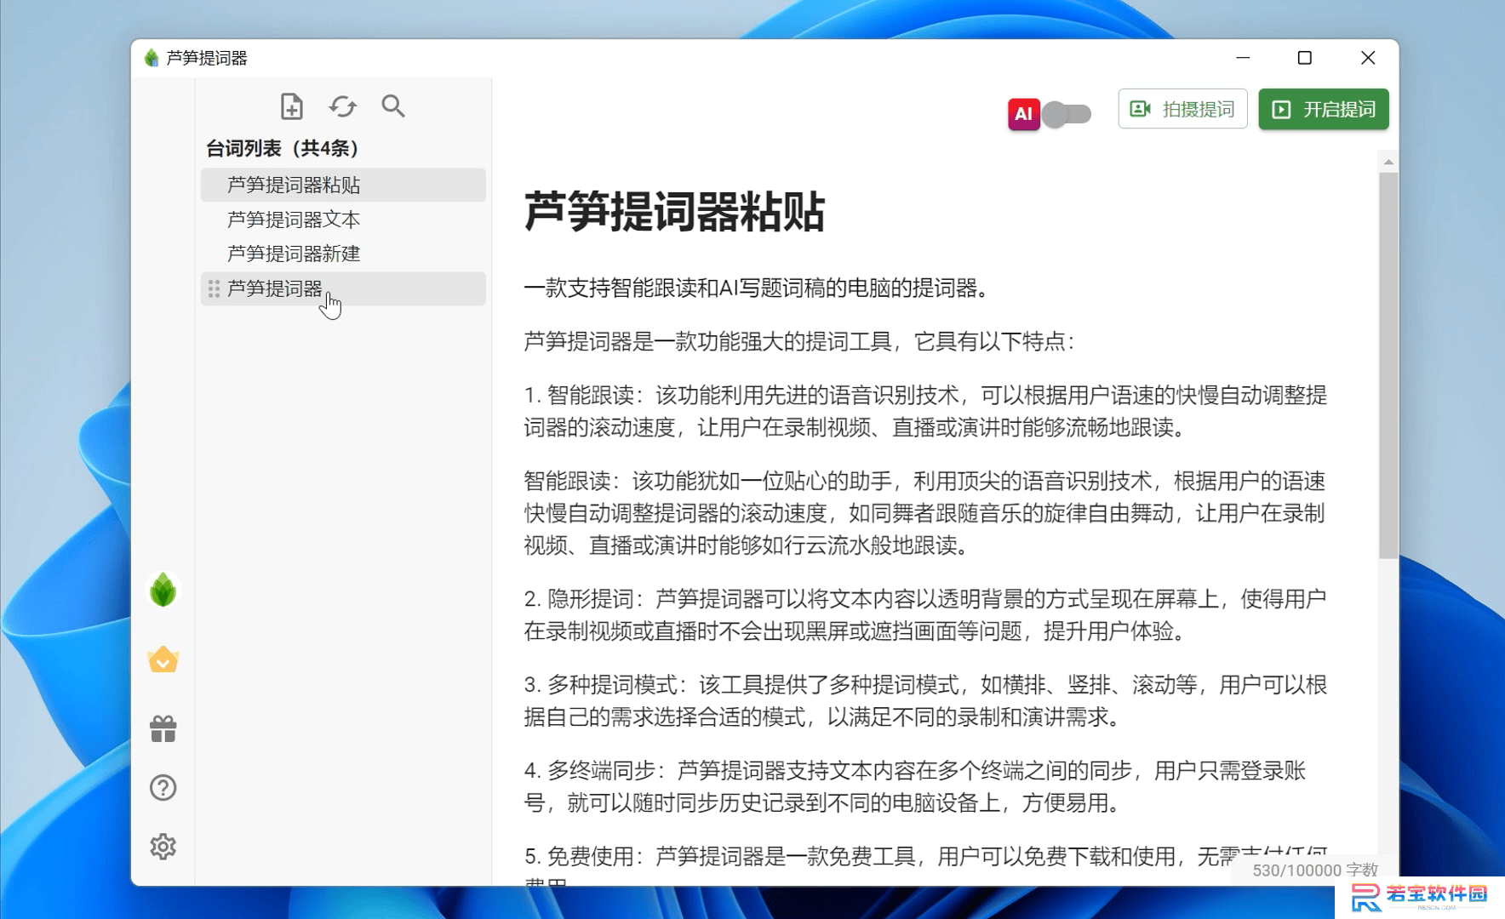Click the 拍摄提词 button
This screenshot has width=1505, height=919.
[x=1182, y=109]
